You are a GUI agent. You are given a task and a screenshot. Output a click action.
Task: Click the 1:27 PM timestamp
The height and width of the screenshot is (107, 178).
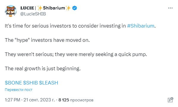tap(13, 100)
